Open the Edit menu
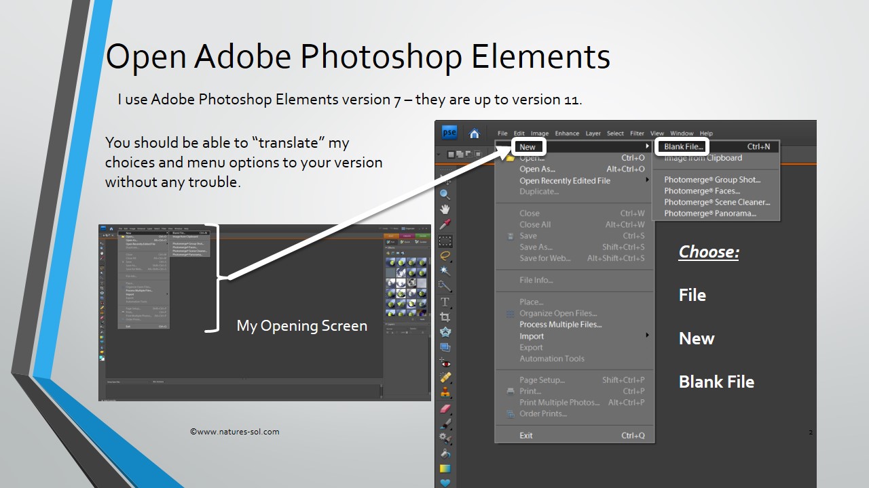 519,134
